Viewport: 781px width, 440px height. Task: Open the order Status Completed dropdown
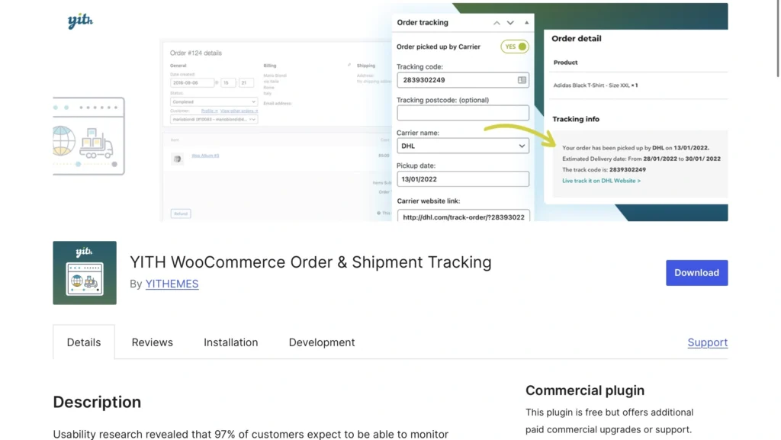[214, 101]
